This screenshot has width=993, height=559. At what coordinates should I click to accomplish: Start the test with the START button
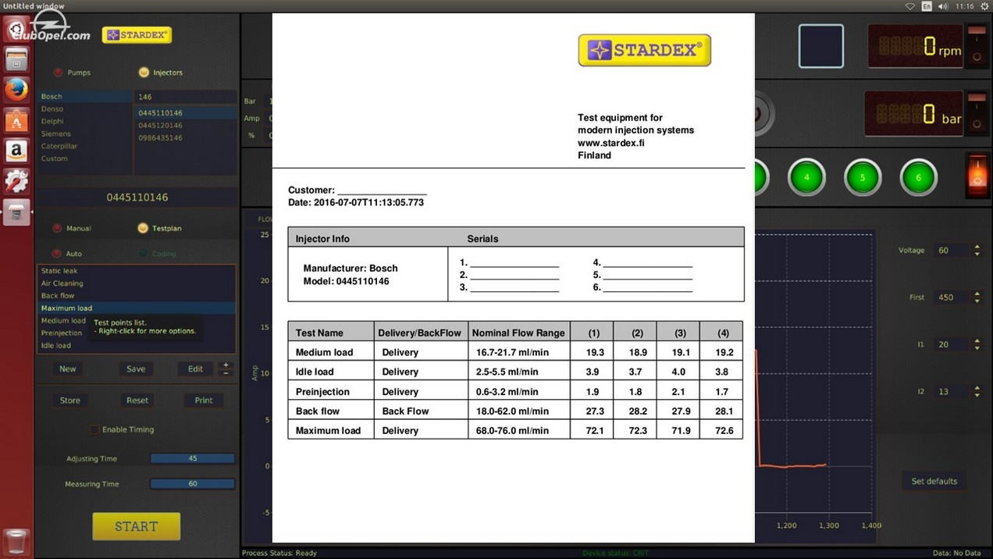tap(137, 526)
